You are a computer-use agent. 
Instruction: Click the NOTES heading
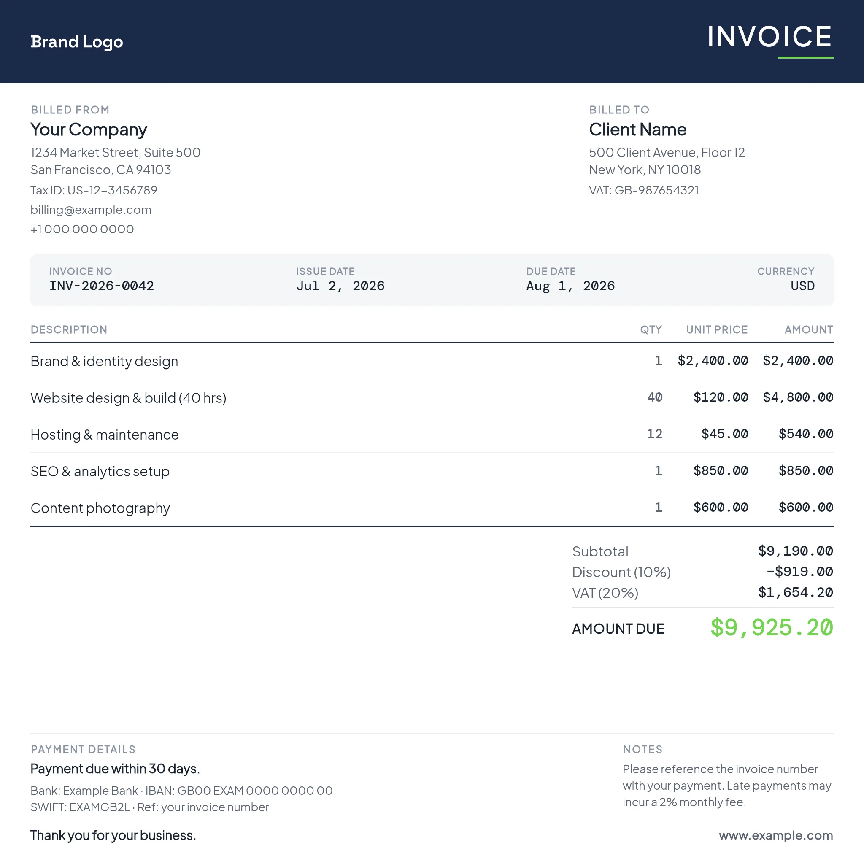643,750
